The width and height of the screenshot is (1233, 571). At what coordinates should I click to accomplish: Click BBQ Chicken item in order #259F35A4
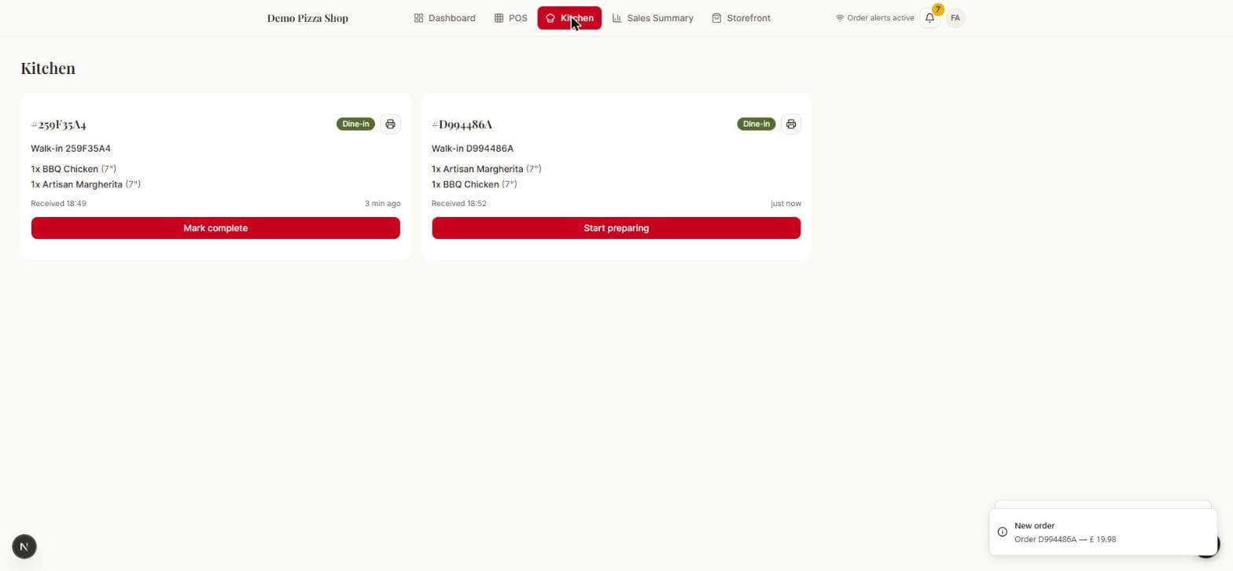(74, 169)
